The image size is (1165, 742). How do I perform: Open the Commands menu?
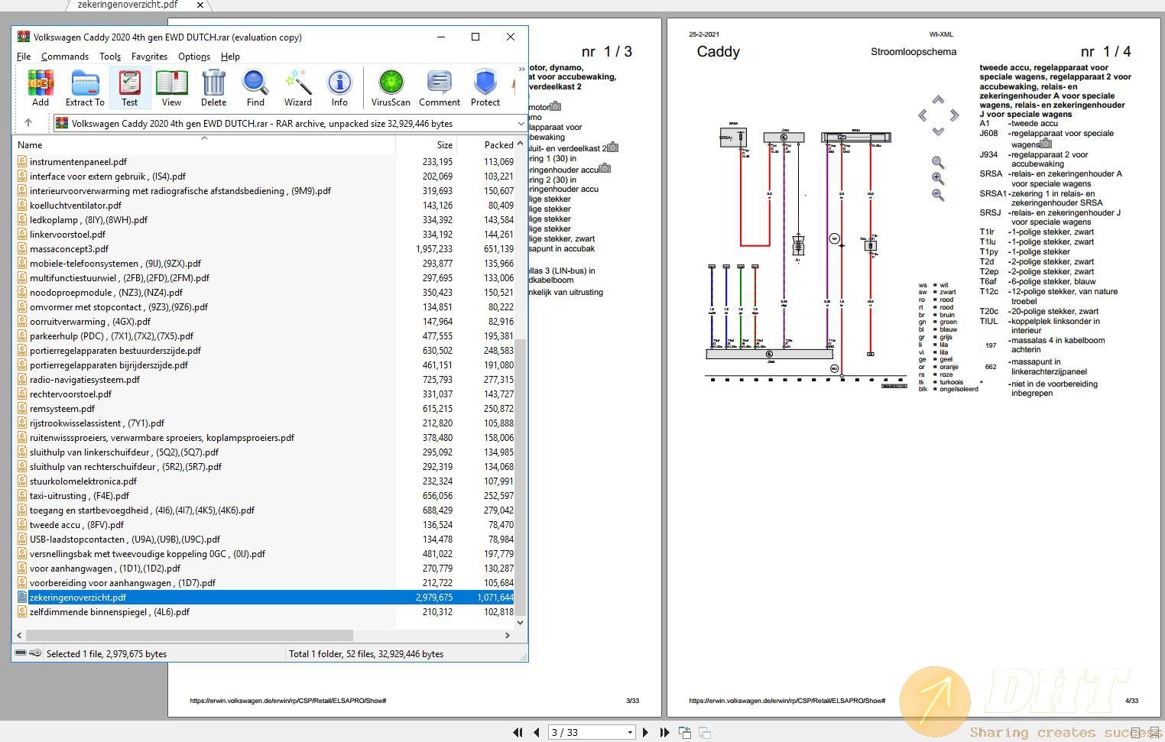(x=65, y=57)
